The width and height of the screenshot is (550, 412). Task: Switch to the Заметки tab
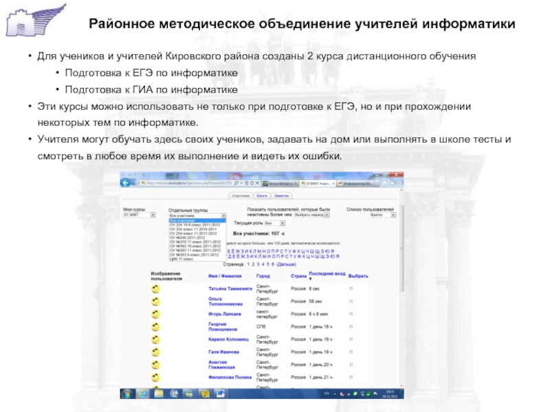(x=281, y=196)
